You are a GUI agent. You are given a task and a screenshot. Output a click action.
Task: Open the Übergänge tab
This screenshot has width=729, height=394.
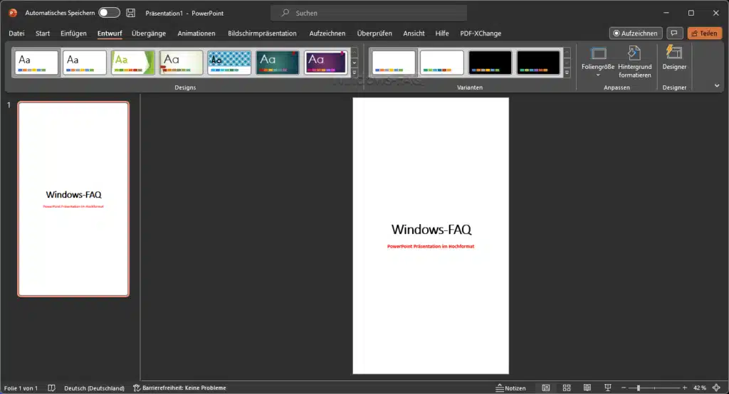tap(149, 33)
